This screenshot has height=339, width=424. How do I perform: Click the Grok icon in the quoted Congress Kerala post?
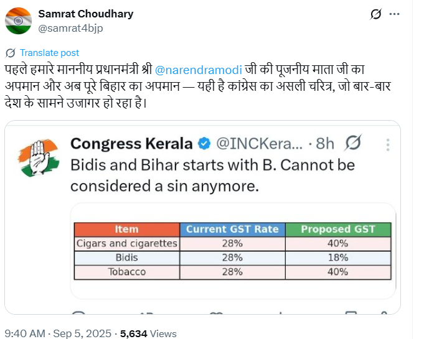353,143
